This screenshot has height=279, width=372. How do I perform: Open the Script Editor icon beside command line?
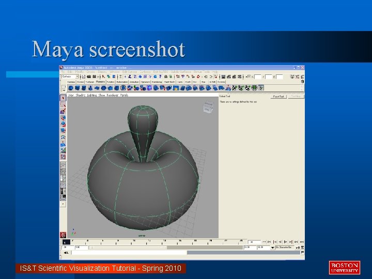[302, 253]
